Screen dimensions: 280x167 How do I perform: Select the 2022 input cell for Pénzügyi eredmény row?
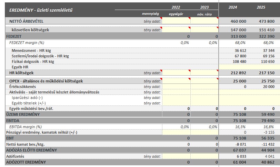[176, 132]
